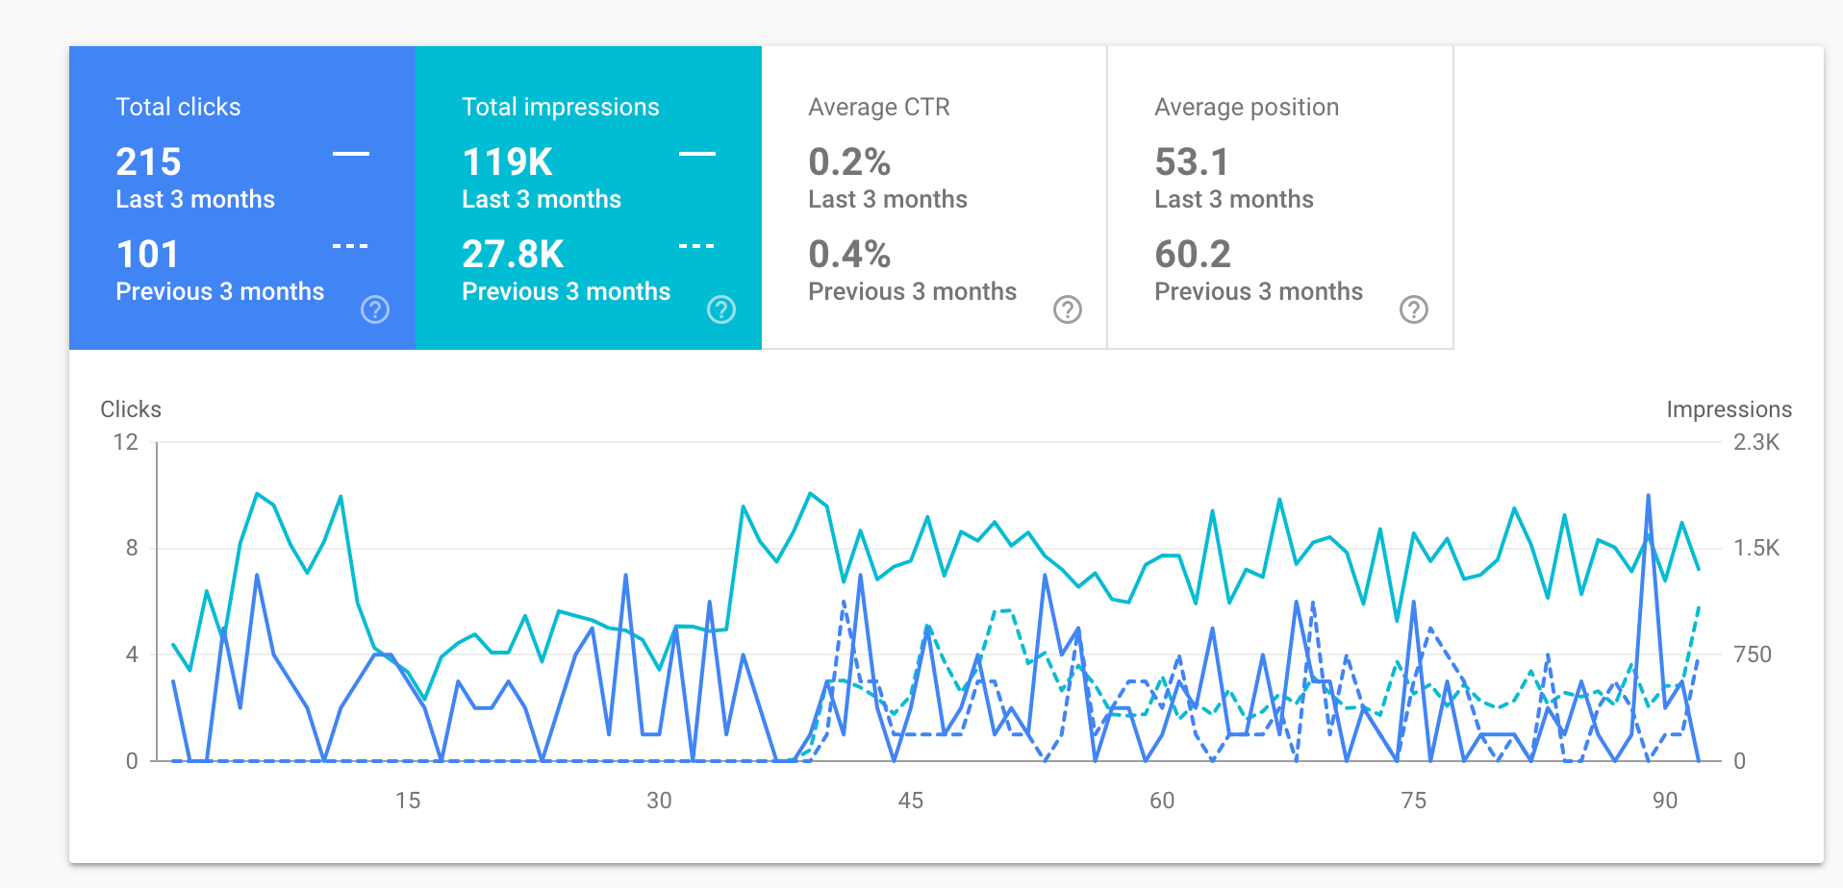Viewport: 1843px width, 888px height.
Task: Click the dashed line legend in Total impressions
Action: tap(697, 246)
